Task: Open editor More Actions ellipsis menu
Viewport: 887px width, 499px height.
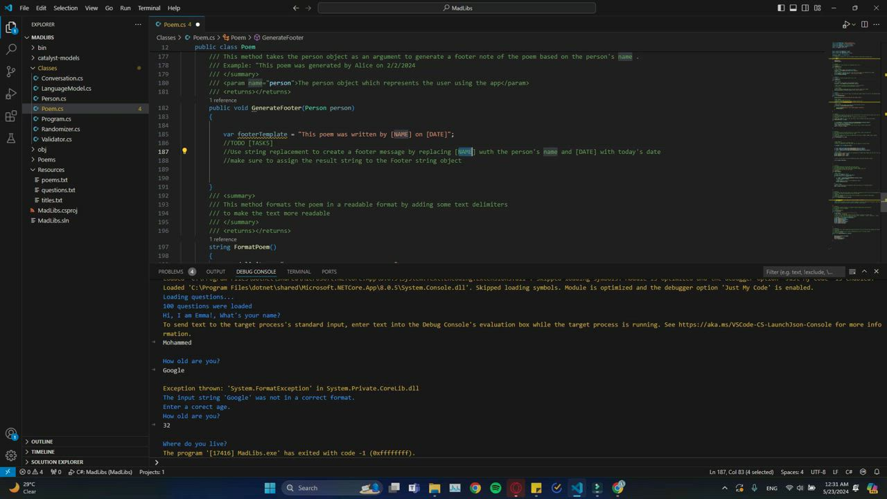Action: click(x=877, y=24)
